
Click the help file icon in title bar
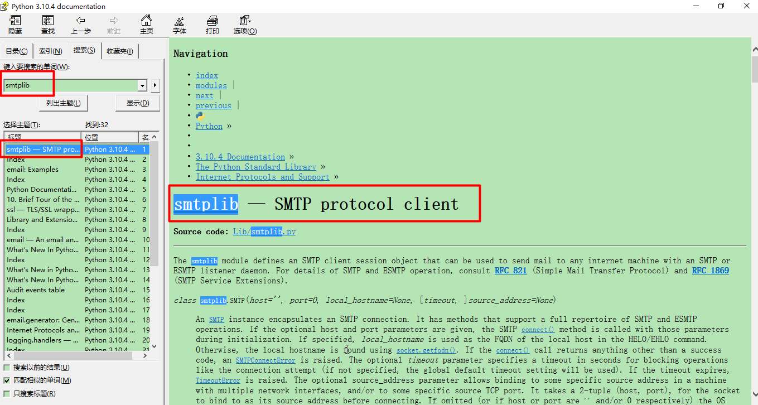pyautogui.click(x=6, y=6)
